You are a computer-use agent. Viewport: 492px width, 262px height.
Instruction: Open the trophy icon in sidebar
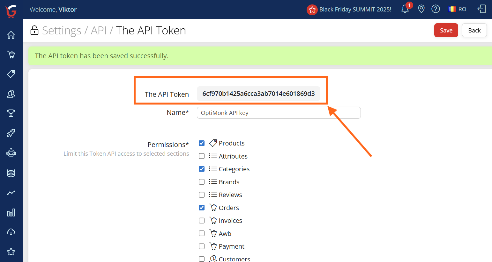(11, 113)
